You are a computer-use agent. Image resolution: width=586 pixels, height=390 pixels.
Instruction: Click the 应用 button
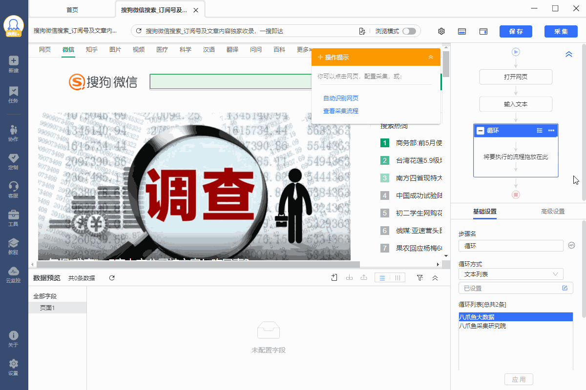pos(519,380)
